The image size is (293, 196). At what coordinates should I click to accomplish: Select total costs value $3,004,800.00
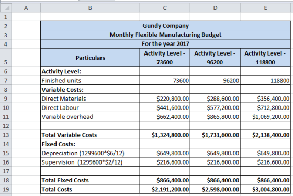(266, 189)
